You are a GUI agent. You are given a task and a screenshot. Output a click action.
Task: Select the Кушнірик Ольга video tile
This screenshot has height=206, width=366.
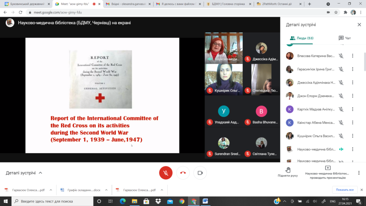[224, 79]
